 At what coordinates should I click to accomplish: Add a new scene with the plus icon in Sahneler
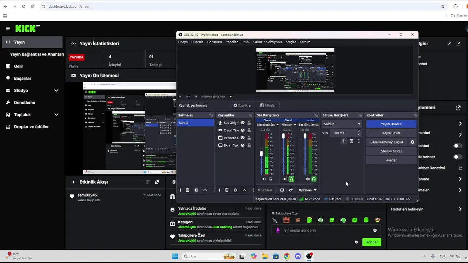(x=180, y=190)
